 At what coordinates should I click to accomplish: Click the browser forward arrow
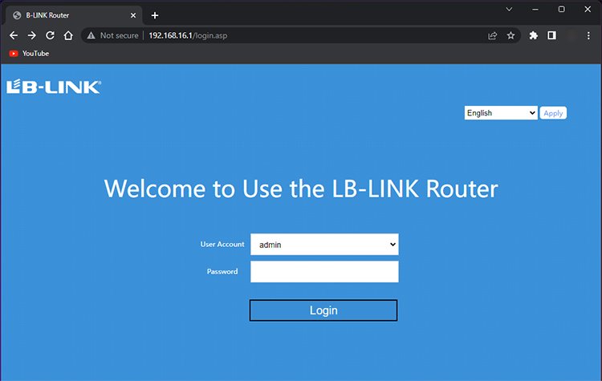[32, 35]
